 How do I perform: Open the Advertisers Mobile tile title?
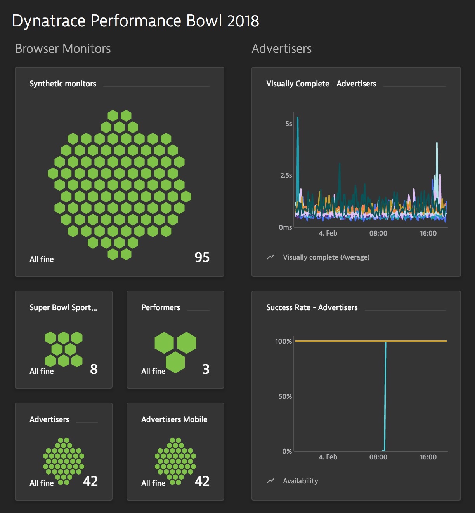[x=174, y=419]
